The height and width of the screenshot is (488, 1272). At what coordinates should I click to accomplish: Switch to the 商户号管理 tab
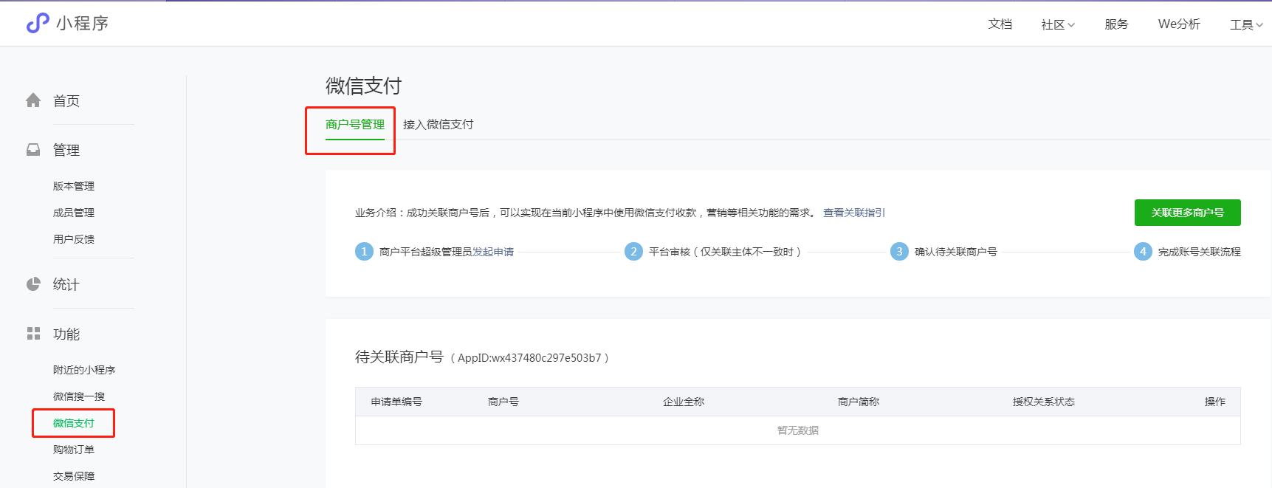[x=355, y=125]
